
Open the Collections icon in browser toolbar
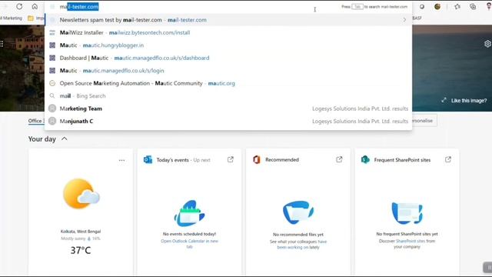(473, 7)
